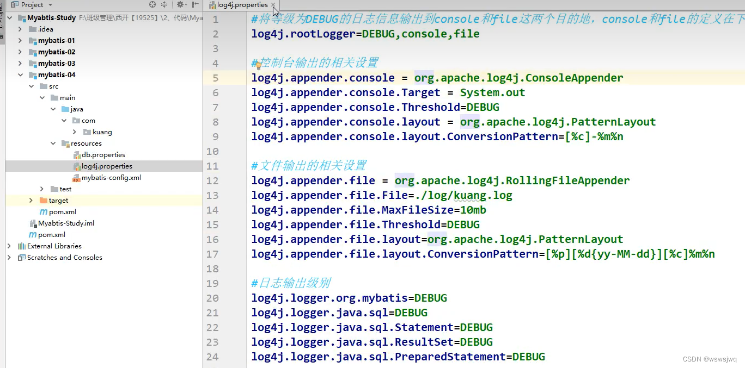Viewport: 745px width, 368px height.
Task: Expand the target folder
Action: pos(31,200)
